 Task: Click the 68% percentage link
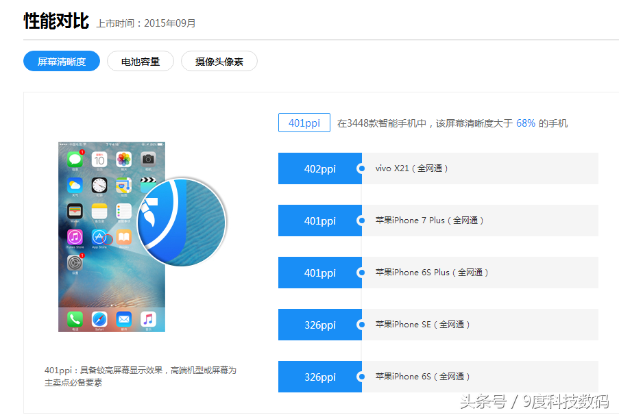[526, 123]
